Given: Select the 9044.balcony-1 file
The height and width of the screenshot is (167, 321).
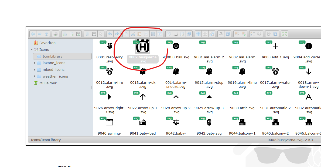Looking at the screenshot, I should tap(242, 126).
